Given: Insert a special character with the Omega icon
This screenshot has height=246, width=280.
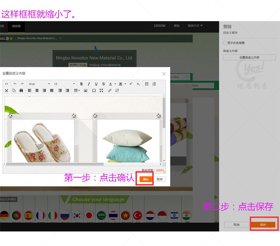Looking at the screenshot, I should 94,90.
